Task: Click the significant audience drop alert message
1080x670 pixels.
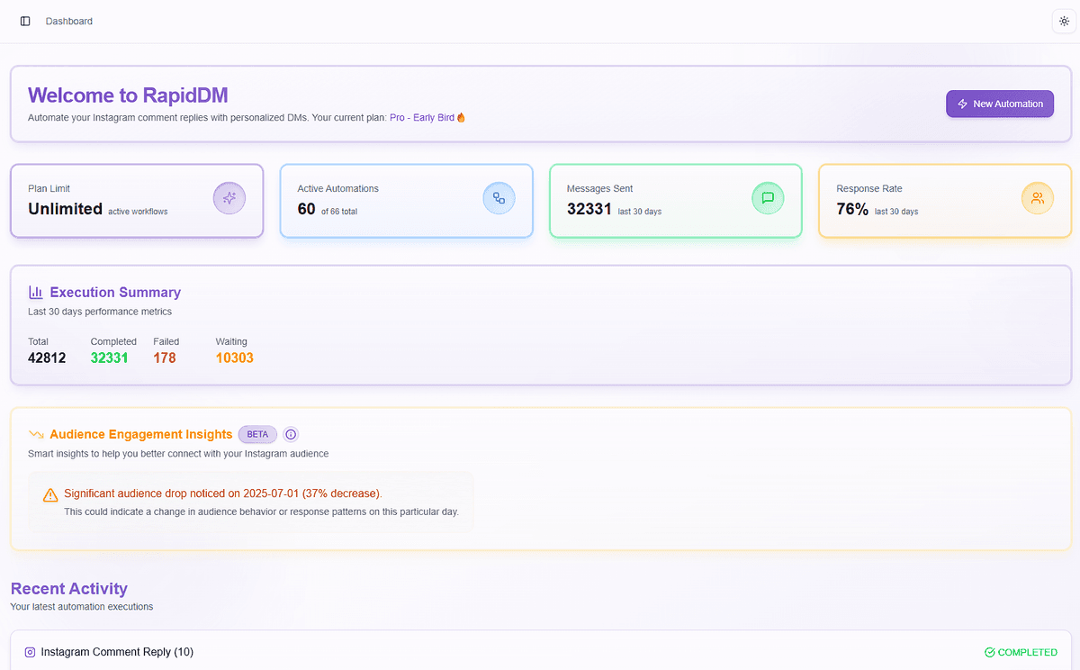Action: point(223,493)
